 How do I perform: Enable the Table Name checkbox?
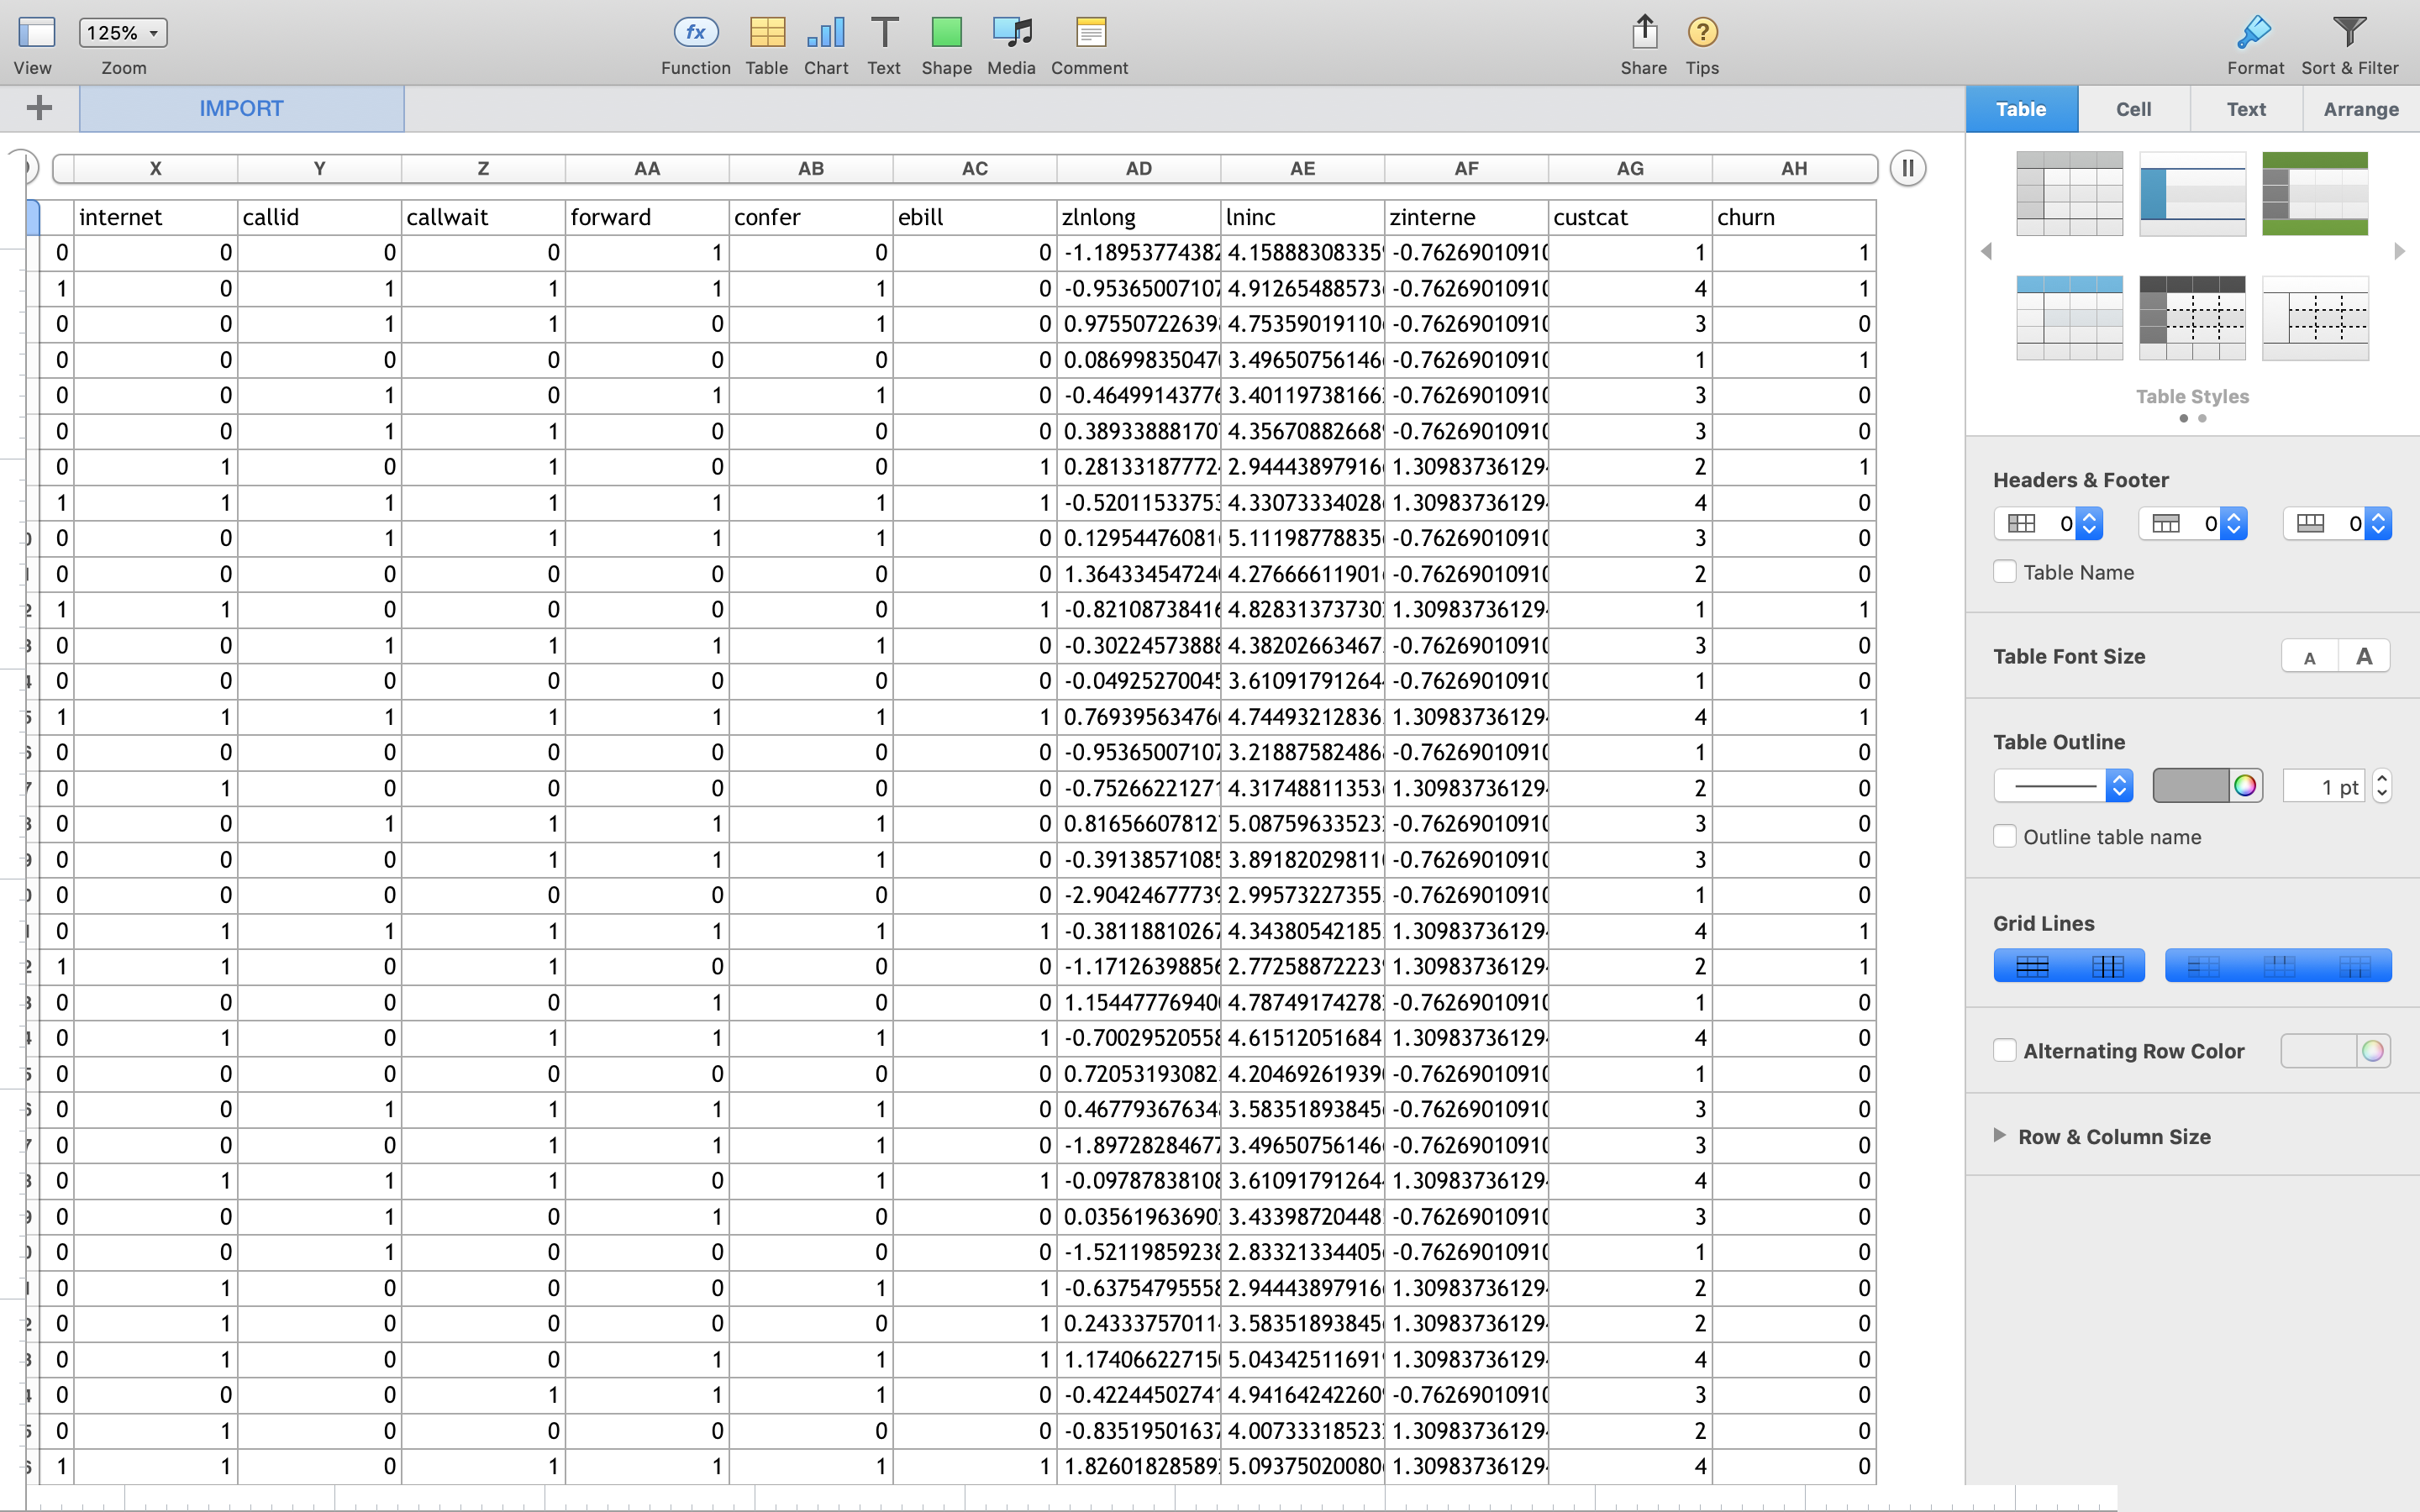2006,571
